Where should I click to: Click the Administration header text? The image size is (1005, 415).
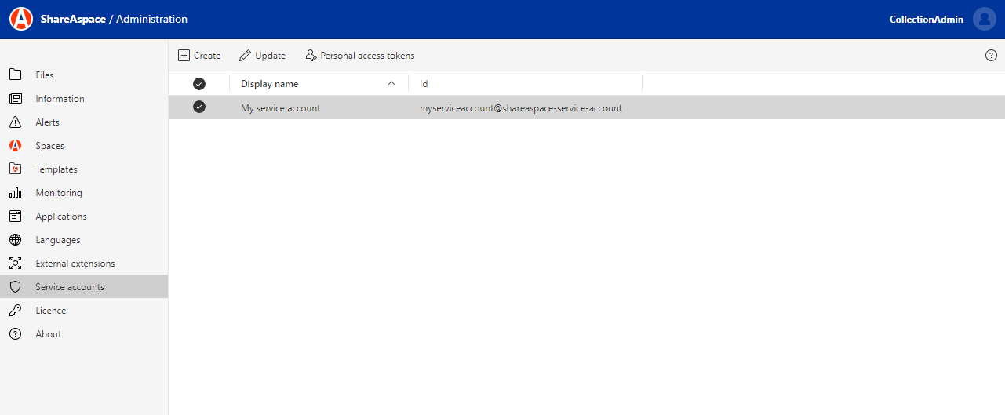point(152,19)
